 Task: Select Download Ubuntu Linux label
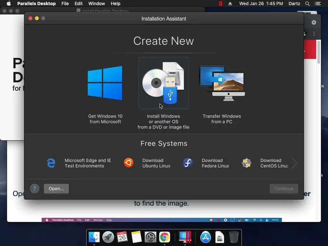[x=156, y=163]
